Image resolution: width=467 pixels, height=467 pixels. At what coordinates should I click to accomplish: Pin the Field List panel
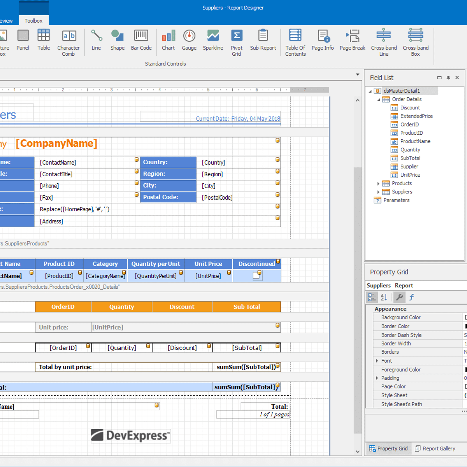(448, 77)
